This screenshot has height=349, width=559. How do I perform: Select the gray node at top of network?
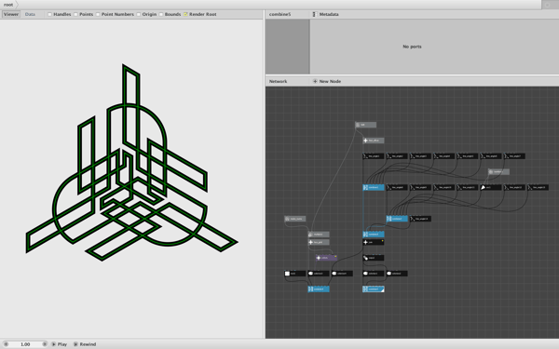365,125
